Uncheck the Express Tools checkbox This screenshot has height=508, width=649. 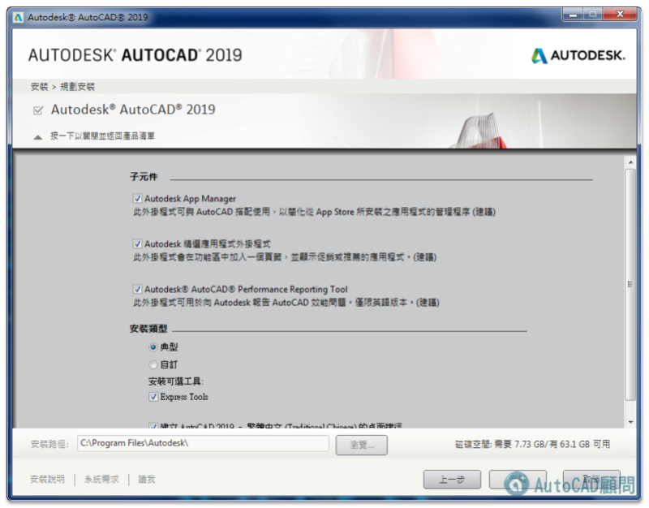click(x=153, y=397)
